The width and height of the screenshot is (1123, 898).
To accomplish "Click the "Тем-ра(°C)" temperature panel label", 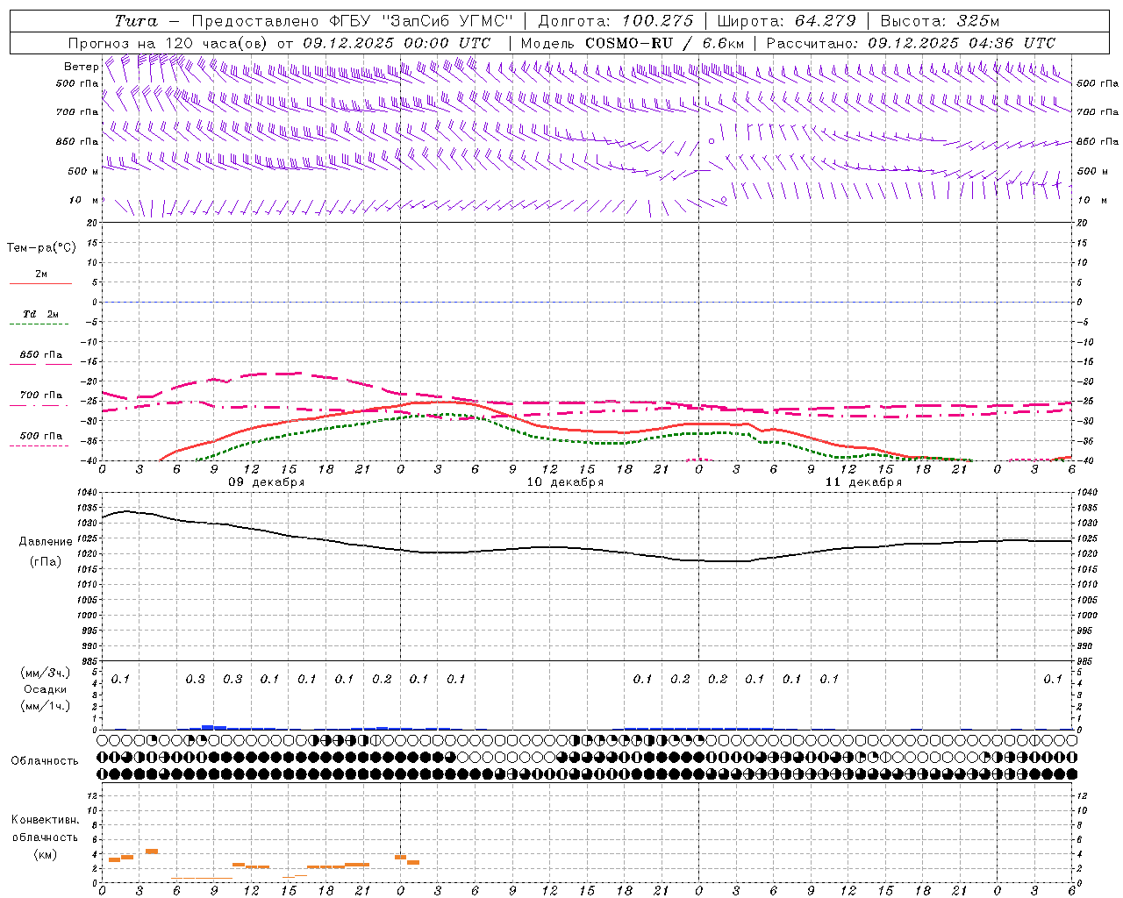I will coord(41,248).
